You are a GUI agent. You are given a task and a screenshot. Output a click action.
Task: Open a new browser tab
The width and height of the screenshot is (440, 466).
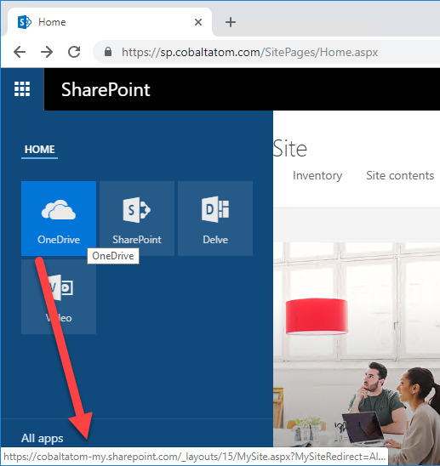pos(231,22)
